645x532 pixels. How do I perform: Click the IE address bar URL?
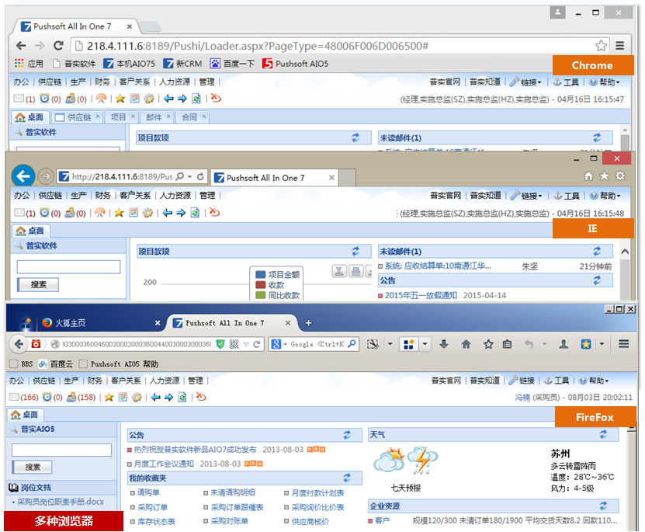122,176
